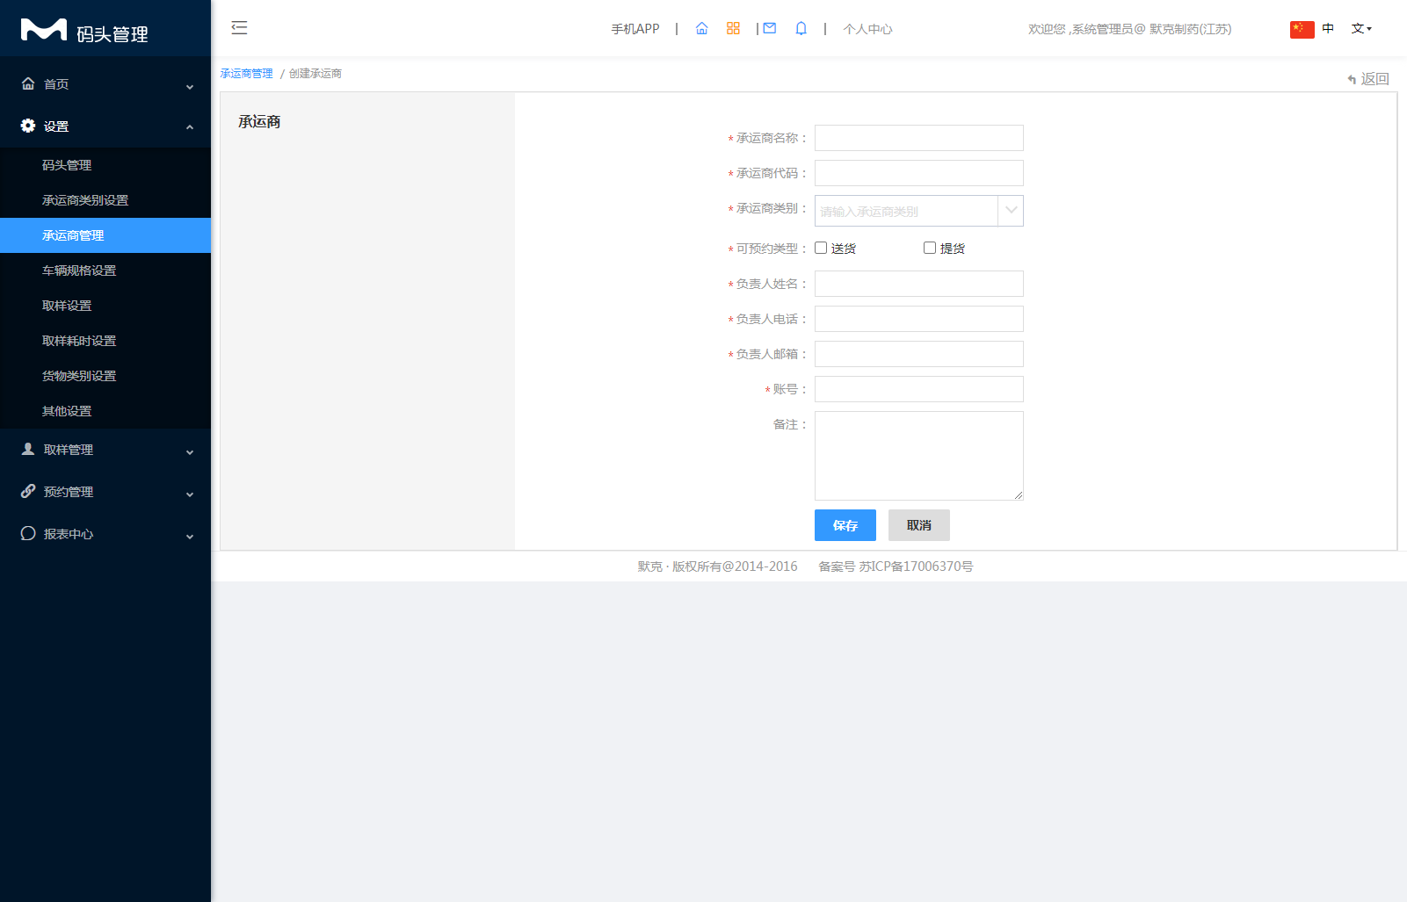The width and height of the screenshot is (1407, 902).
Task: Select 车辆规格设置 menu item
Action: coord(105,271)
